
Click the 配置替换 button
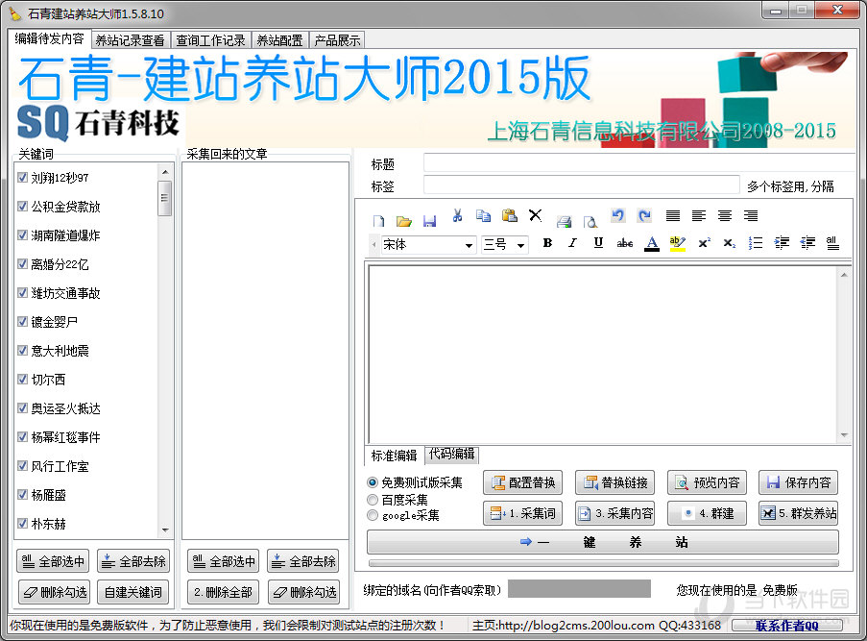coord(523,482)
